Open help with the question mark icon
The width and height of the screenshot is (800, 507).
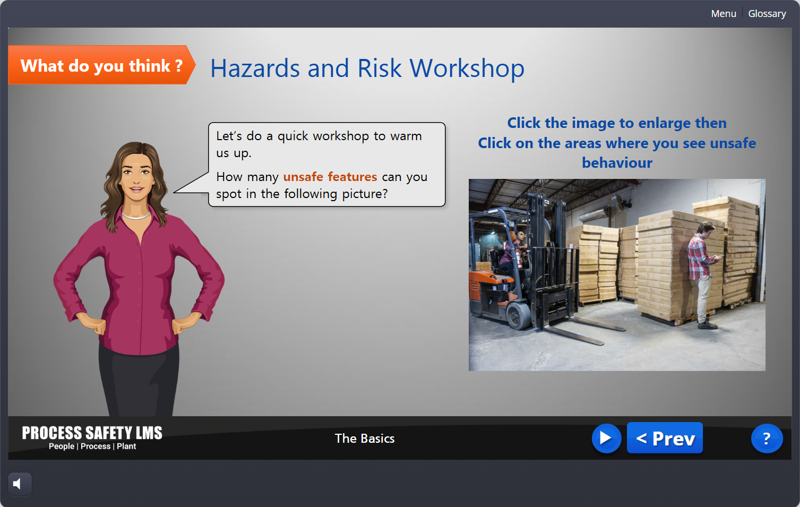[x=767, y=438]
